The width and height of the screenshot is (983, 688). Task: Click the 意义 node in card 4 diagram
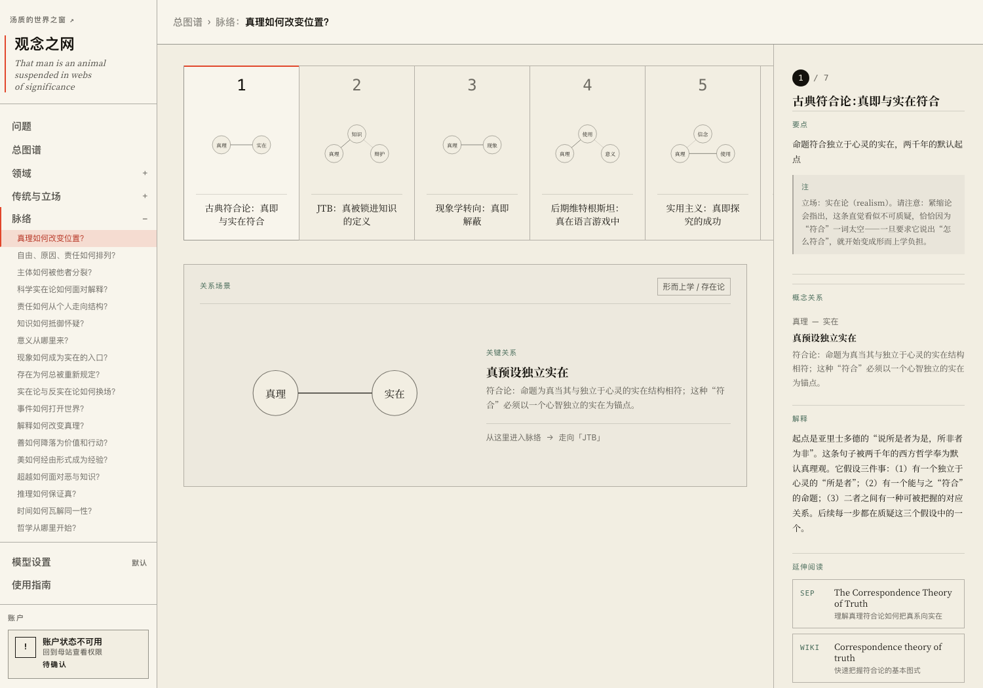click(x=610, y=154)
